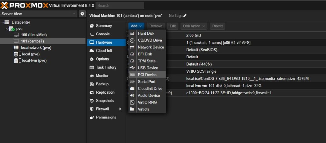Click the PCI Device card icon

132,75
